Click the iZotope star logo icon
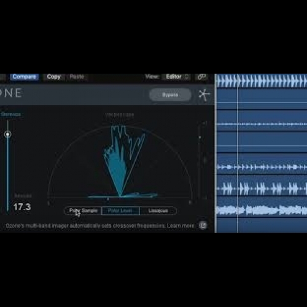Image resolution: width=307 pixels, height=307 pixels. [204, 95]
